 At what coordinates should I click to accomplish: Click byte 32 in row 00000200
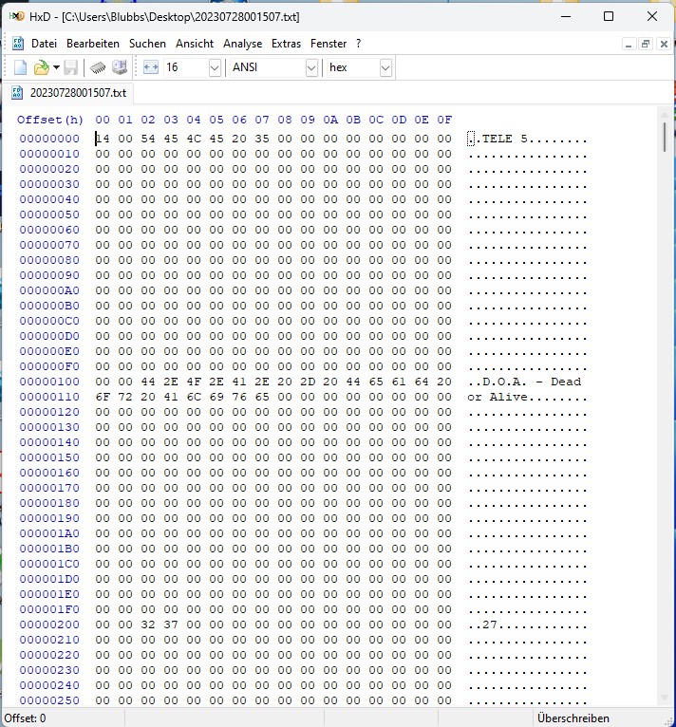click(147, 624)
